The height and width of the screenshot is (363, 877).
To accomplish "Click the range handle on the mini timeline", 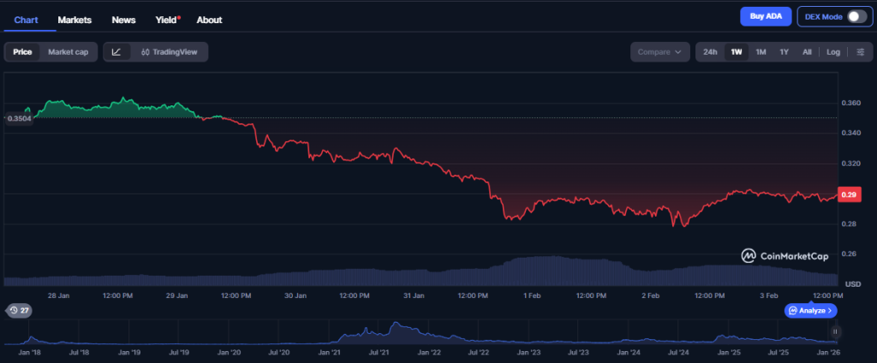I will pos(835,331).
